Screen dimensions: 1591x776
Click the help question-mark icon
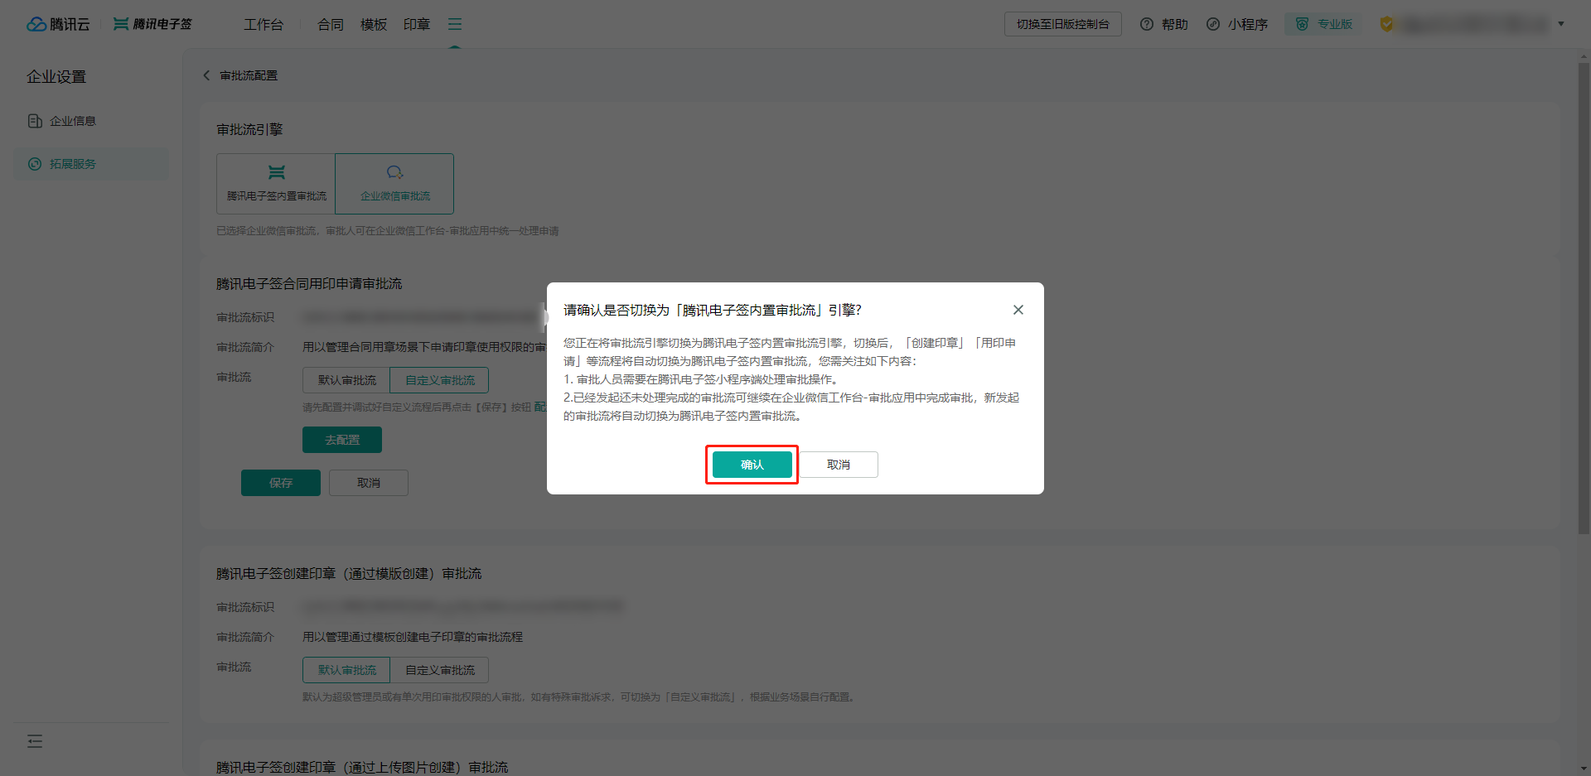tap(1147, 24)
